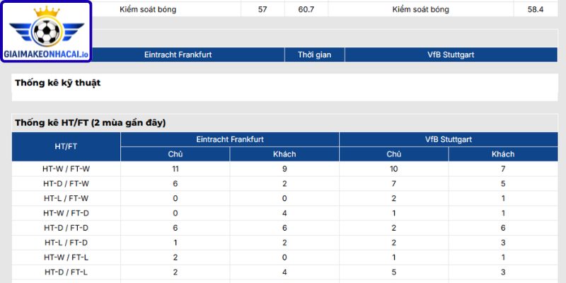Click the 60.7 possession value cell
Viewport: 566px width, 283px height.
tap(306, 9)
